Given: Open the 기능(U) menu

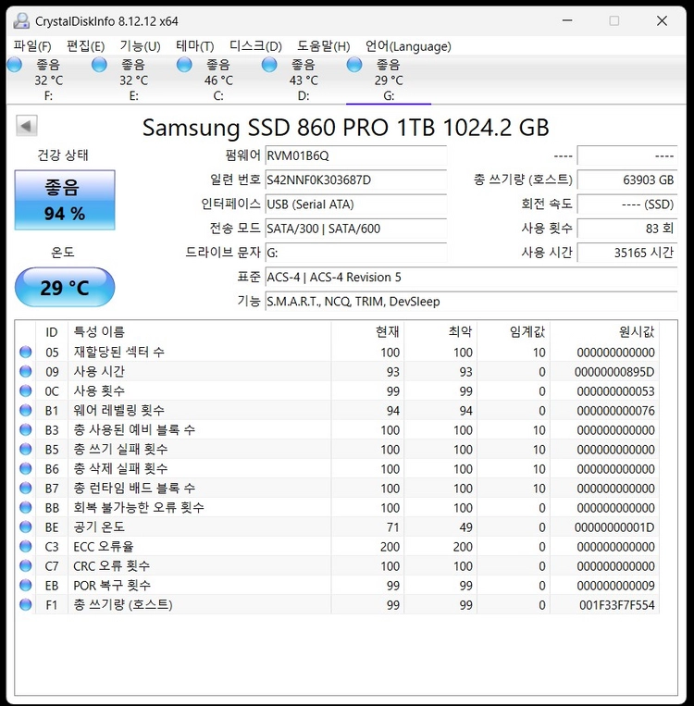Looking at the screenshot, I should [x=140, y=46].
